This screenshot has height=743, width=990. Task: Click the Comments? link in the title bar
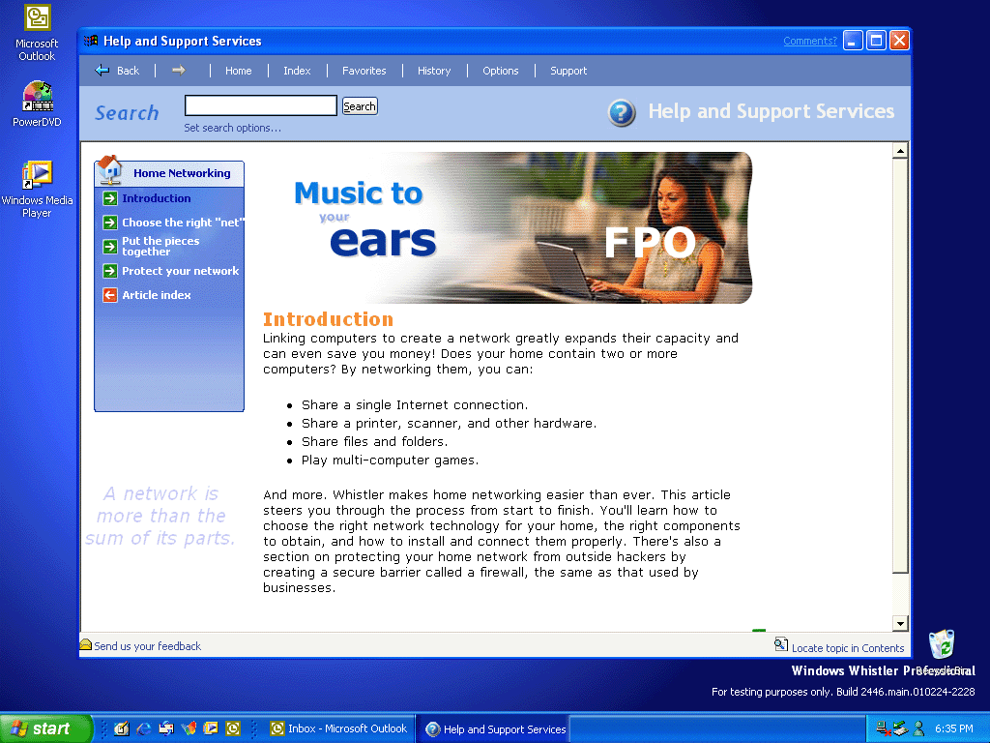(x=810, y=41)
